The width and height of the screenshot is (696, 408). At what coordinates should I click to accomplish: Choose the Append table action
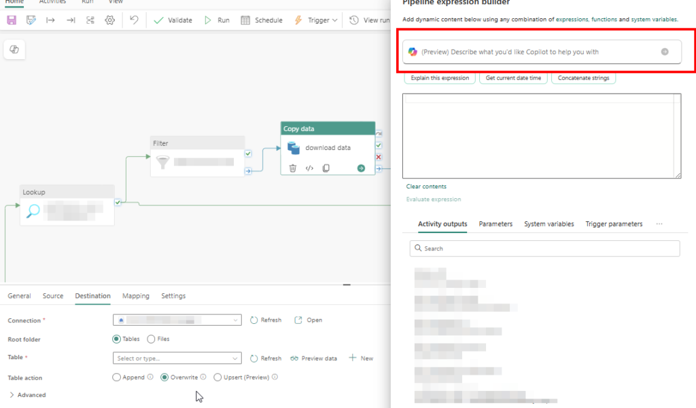click(x=117, y=377)
